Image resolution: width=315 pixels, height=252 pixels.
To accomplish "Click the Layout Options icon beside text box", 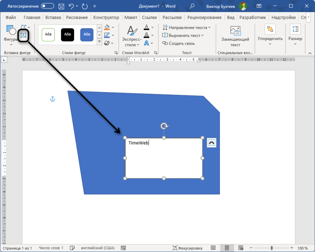I will click(x=212, y=143).
